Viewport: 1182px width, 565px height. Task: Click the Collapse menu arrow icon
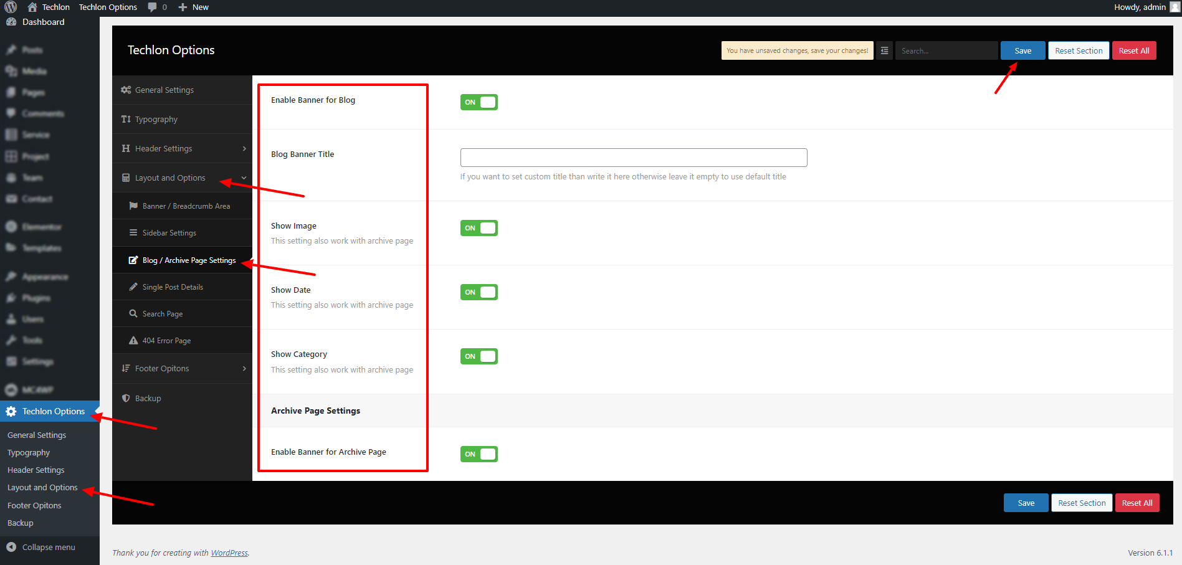click(11, 547)
